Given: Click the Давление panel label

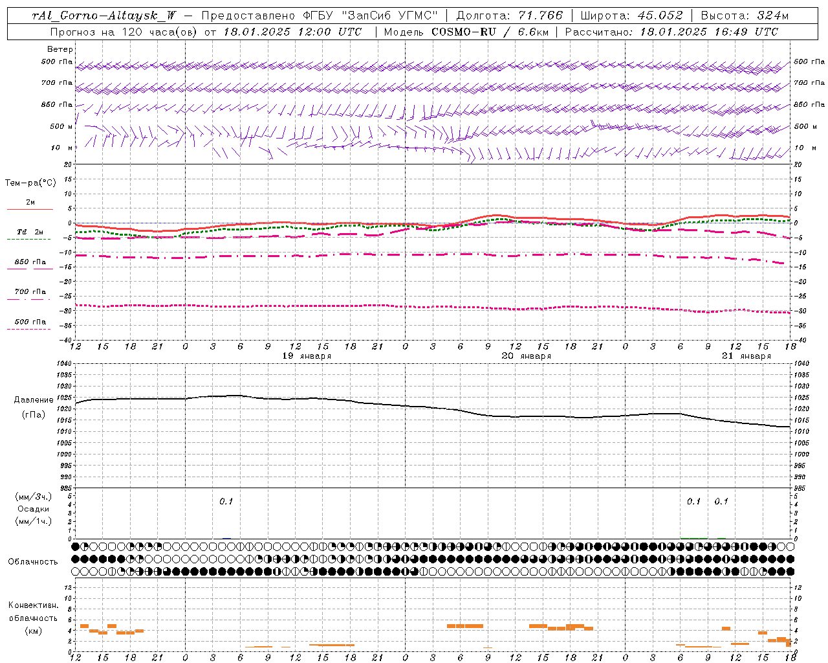Looking at the screenshot, I should pos(34,400).
